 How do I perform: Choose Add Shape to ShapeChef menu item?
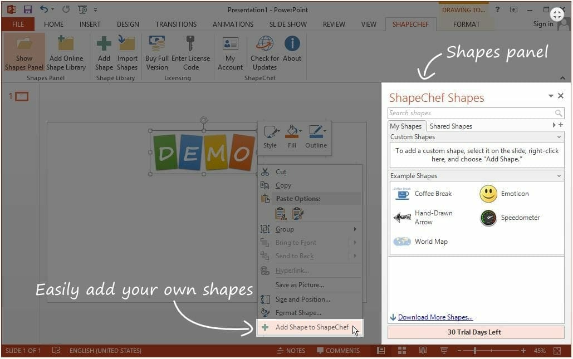click(311, 327)
